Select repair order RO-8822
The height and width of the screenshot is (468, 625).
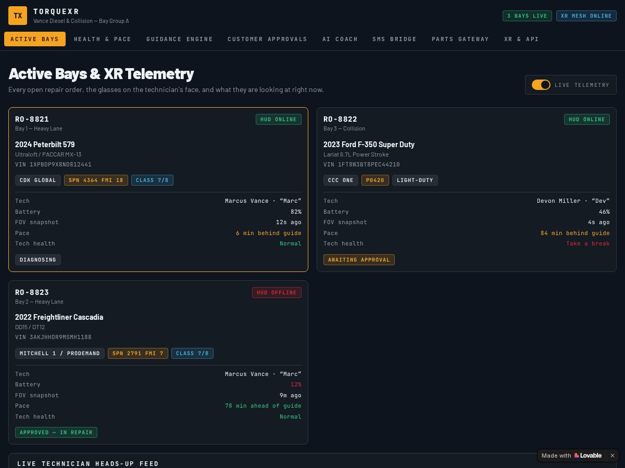point(467,190)
